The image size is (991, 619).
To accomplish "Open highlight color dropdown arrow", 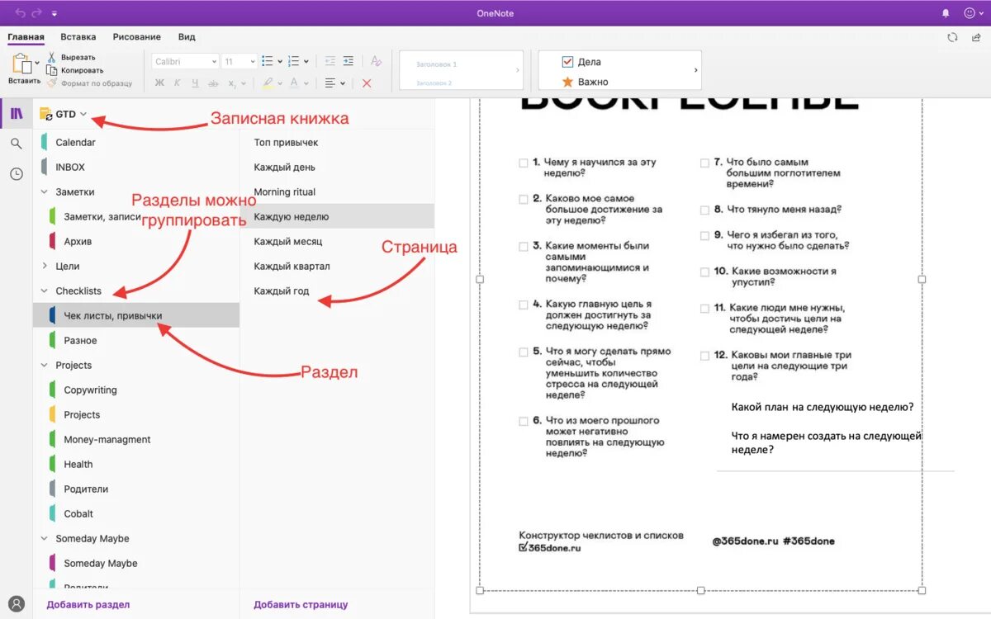I will click(x=280, y=84).
